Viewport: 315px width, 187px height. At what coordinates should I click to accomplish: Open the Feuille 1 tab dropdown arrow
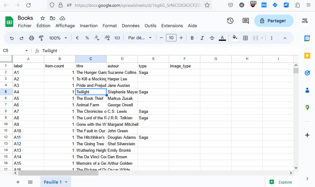tap(66, 182)
